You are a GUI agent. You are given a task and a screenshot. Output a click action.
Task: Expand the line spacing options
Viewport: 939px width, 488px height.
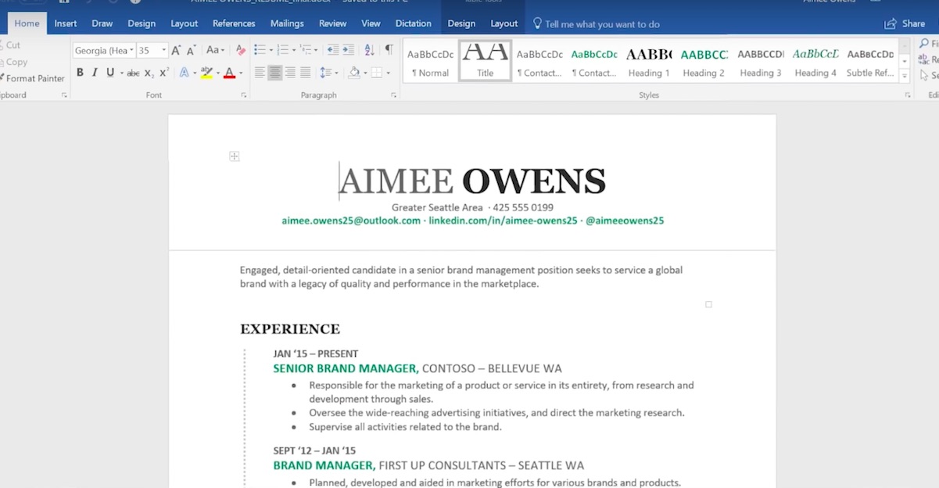click(328, 73)
